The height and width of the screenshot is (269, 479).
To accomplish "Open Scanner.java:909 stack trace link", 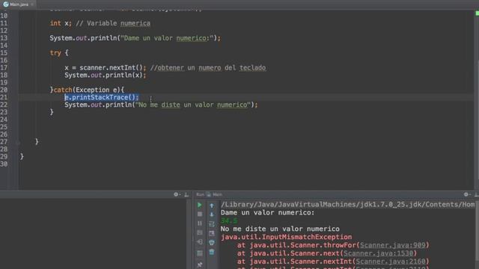I will 392,245.
